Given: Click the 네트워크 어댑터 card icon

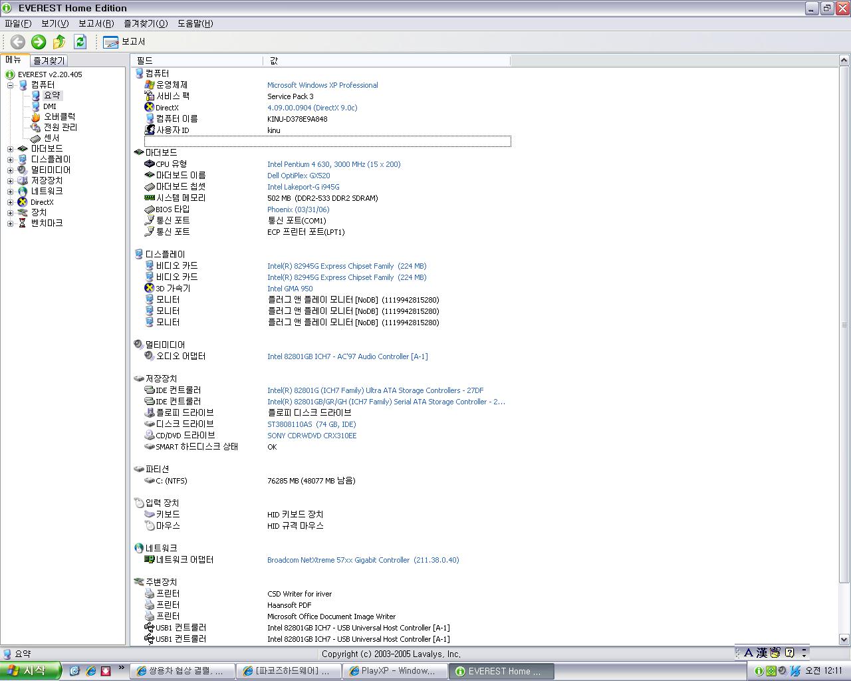Looking at the screenshot, I should click(x=150, y=560).
